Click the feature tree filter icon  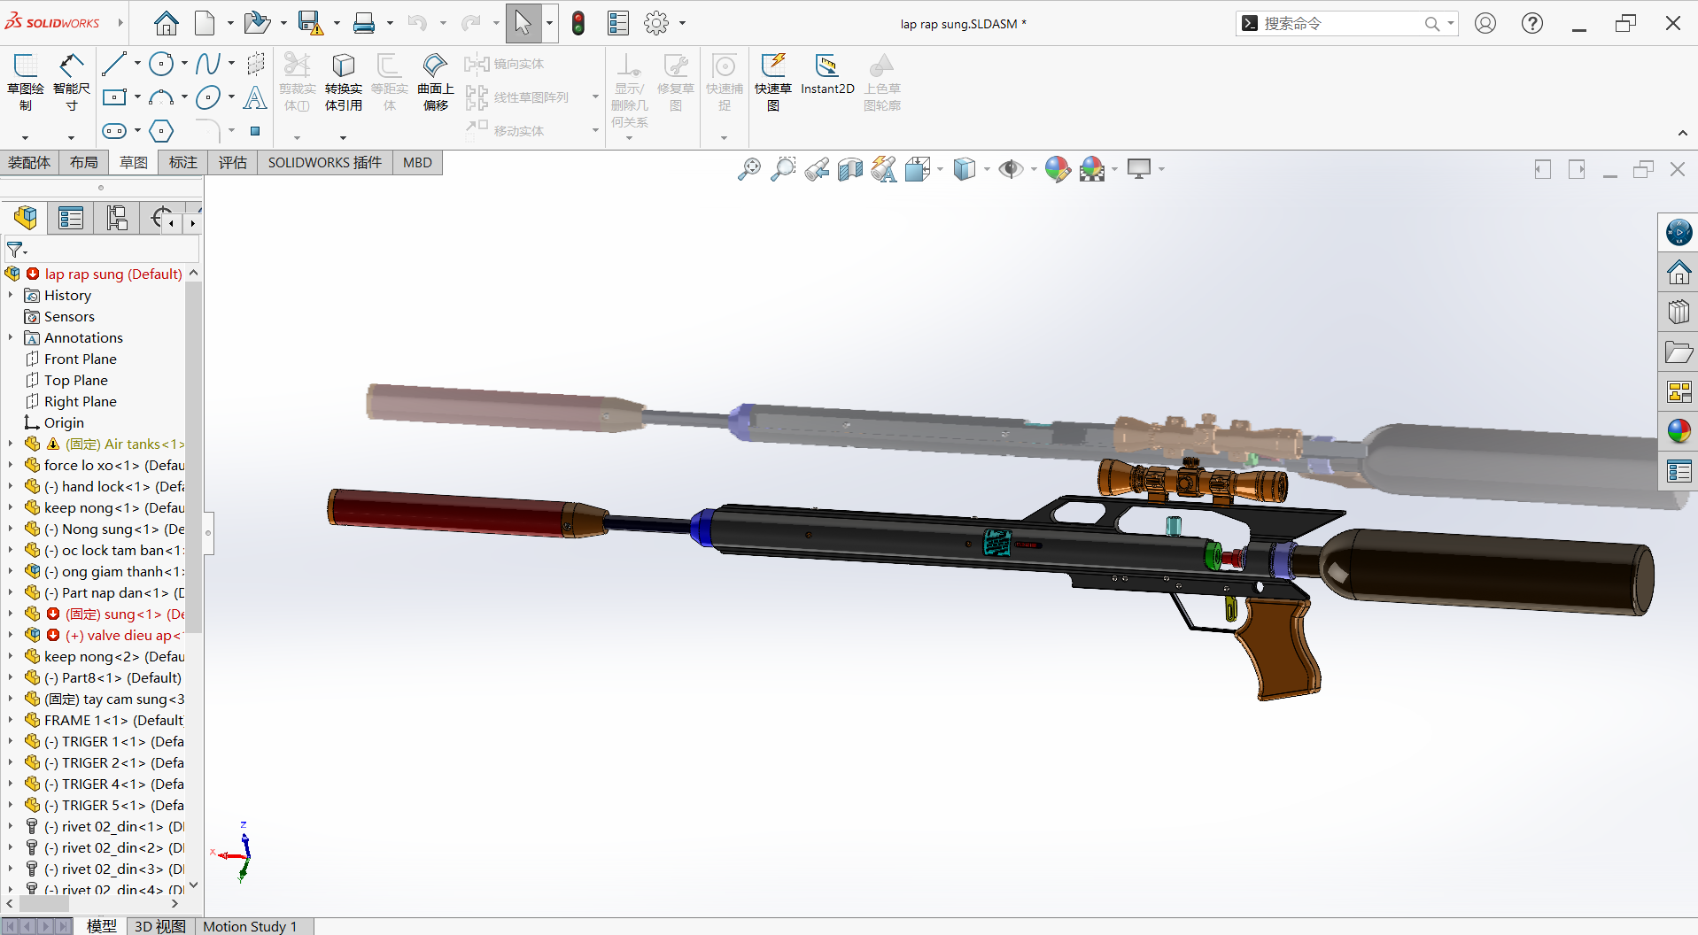tap(15, 250)
